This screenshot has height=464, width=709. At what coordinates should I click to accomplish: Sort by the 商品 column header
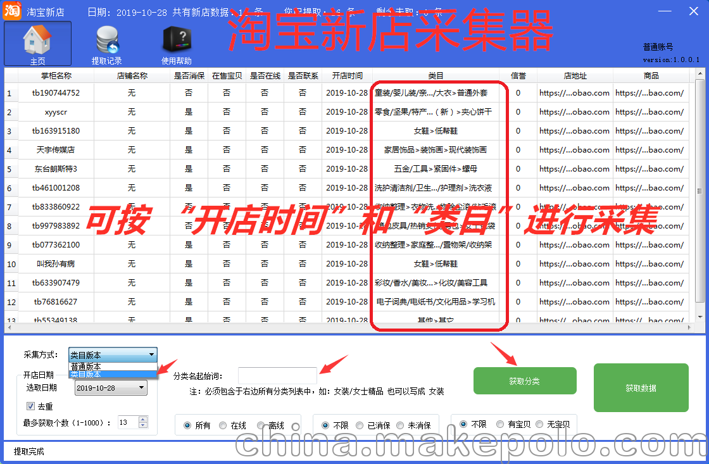pyautogui.click(x=651, y=75)
